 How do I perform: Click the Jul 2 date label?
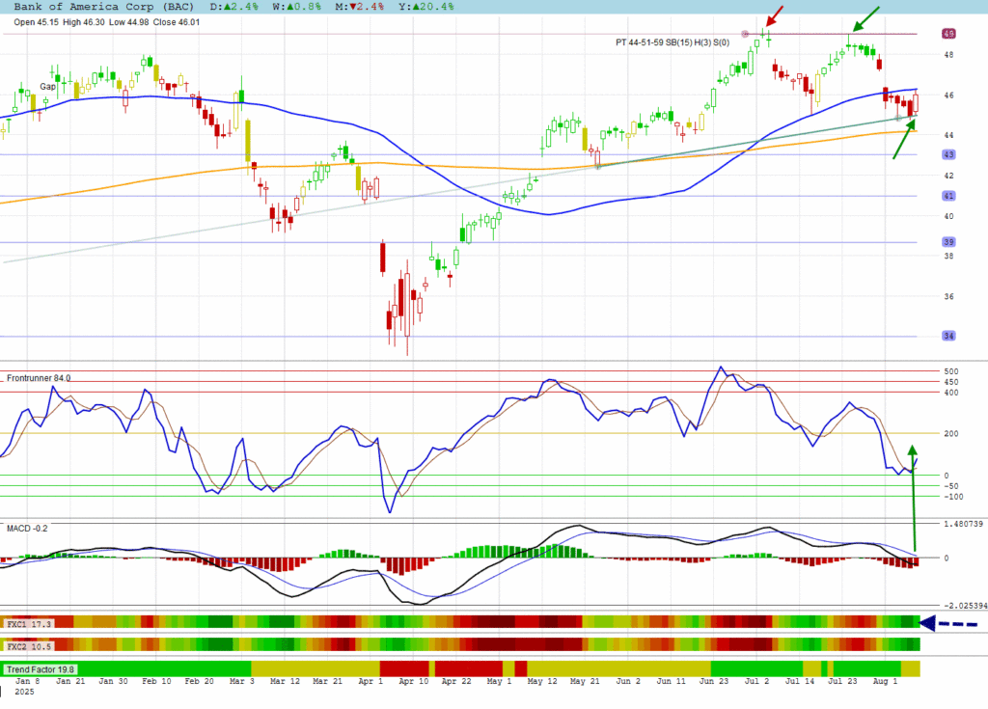756,681
